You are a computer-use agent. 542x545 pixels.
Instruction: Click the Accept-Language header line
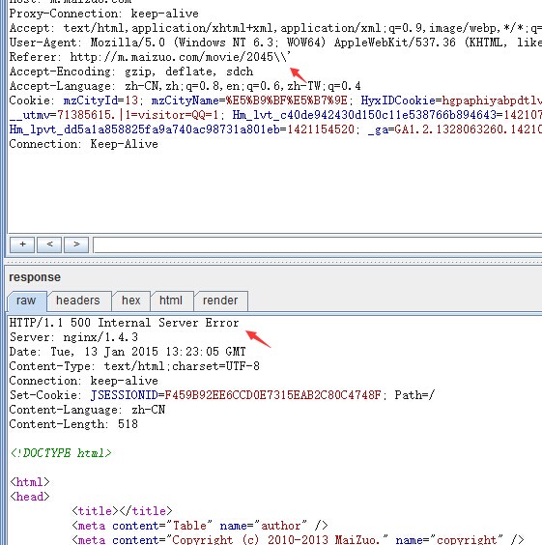point(185,86)
